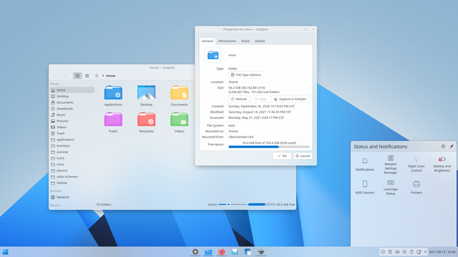Expand the Home breadcrumb path arrow

[x=103, y=76]
